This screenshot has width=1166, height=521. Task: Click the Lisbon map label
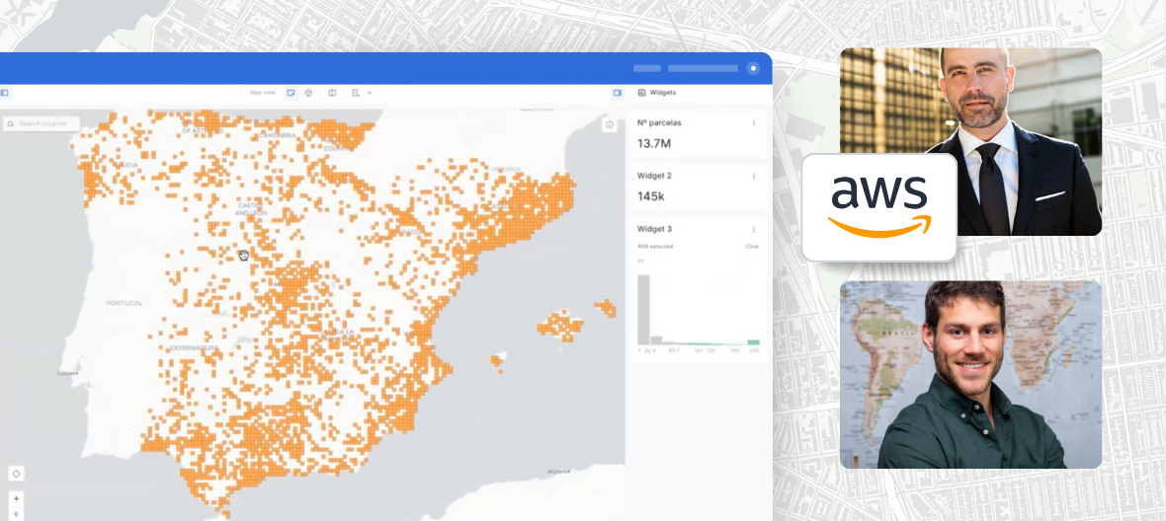point(67,373)
